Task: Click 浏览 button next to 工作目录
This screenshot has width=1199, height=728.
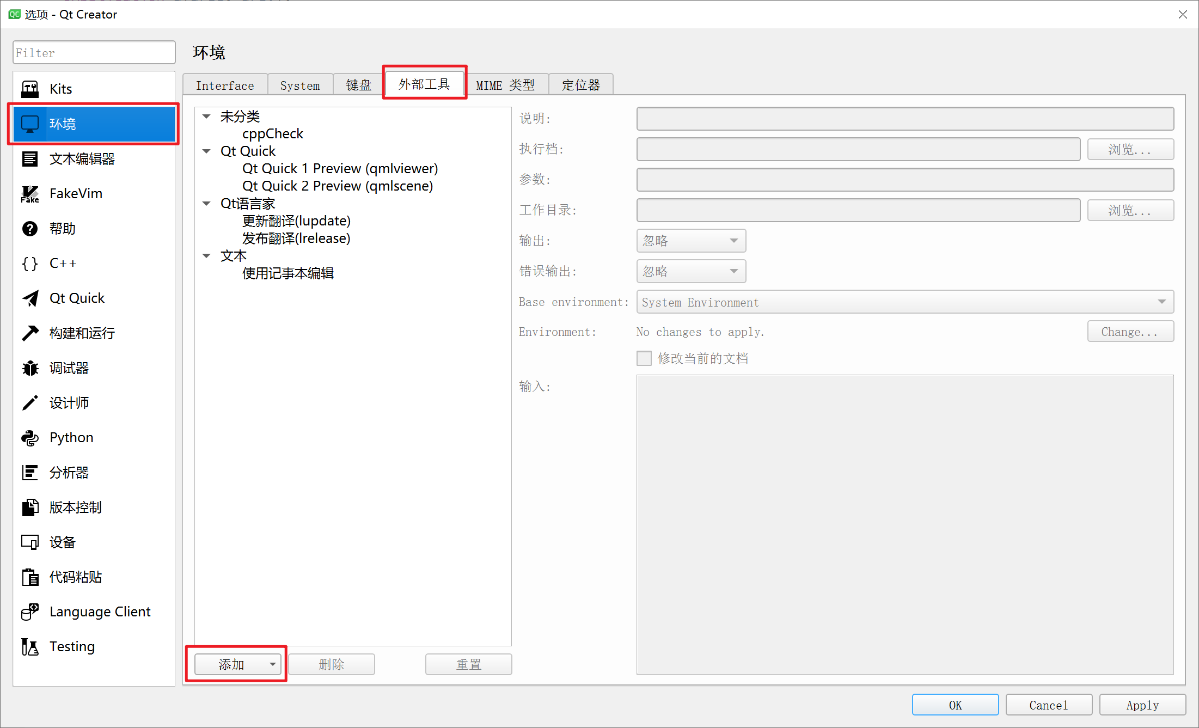Action: [x=1130, y=210]
